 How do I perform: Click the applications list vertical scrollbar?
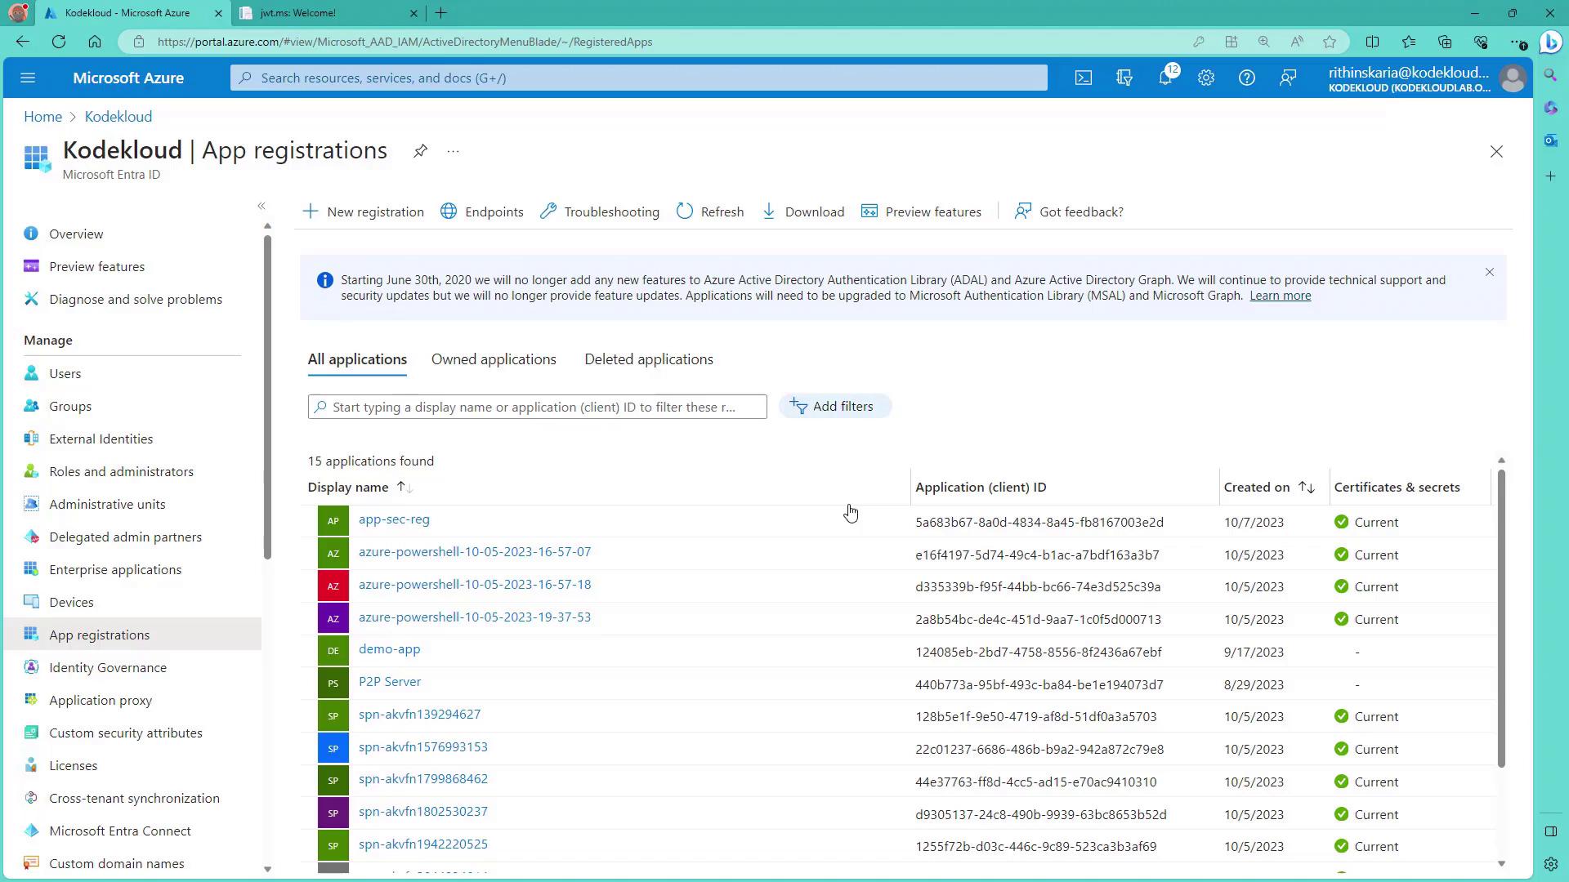pos(1501,621)
